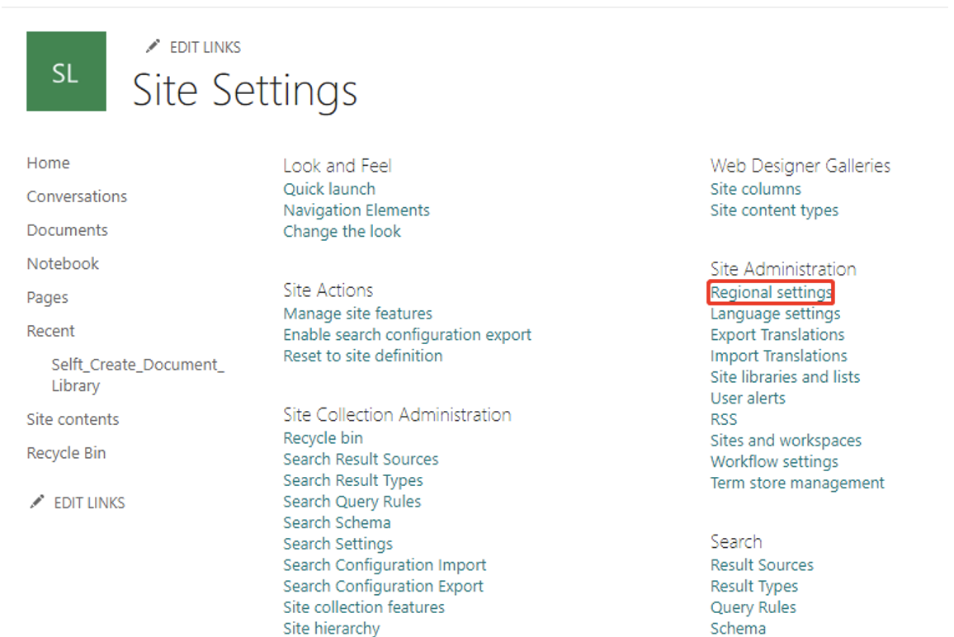The width and height of the screenshot is (954, 637).
Task: Open Regional settings link
Action: 771,293
